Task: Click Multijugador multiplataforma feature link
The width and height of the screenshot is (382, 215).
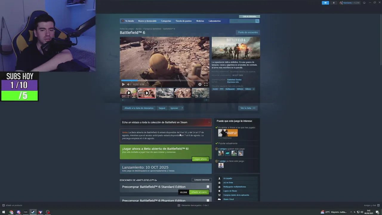Action: (235, 187)
